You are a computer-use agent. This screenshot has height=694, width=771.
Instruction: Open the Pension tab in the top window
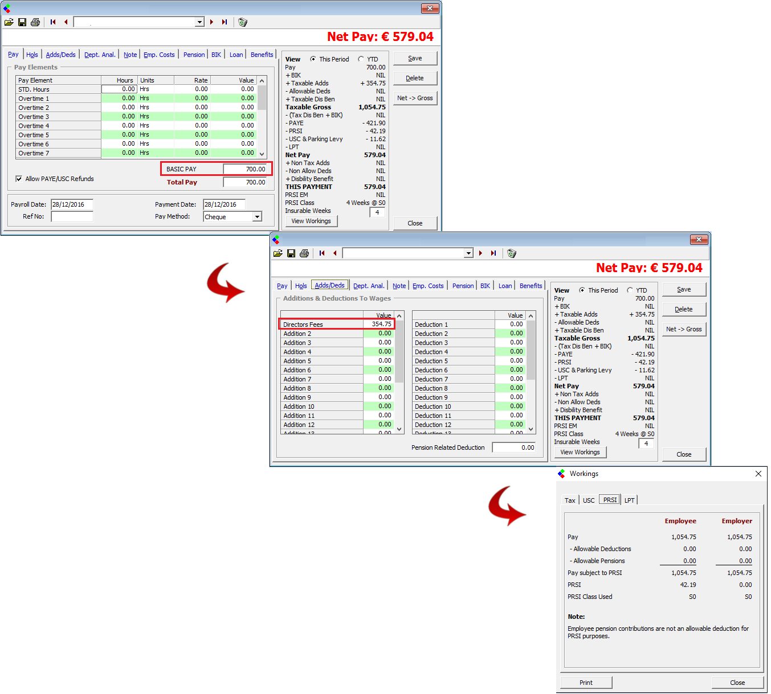[x=194, y=55]
